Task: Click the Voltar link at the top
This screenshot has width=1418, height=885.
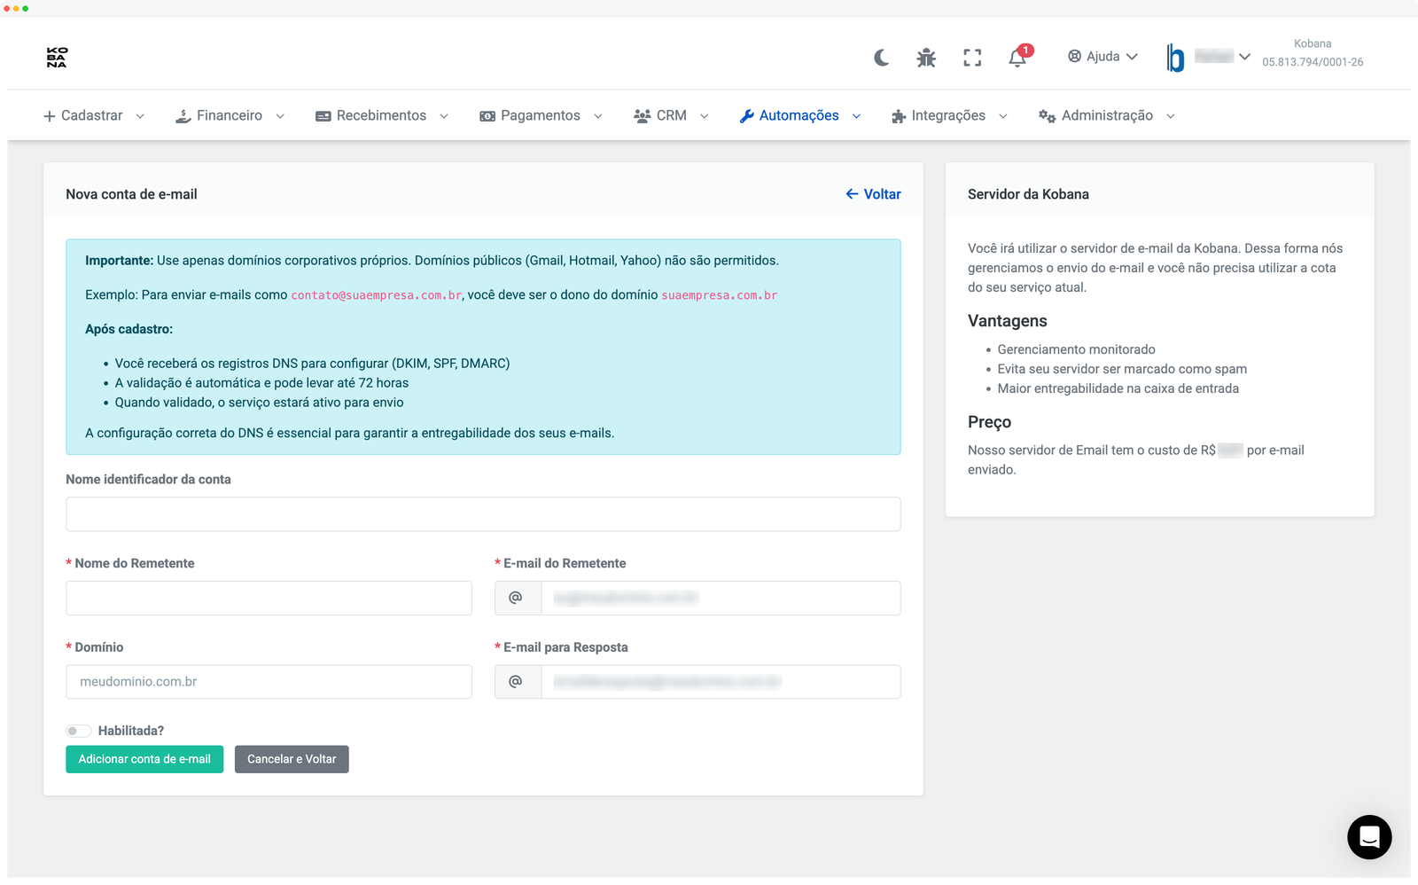Action: click(x=872, y=193)
